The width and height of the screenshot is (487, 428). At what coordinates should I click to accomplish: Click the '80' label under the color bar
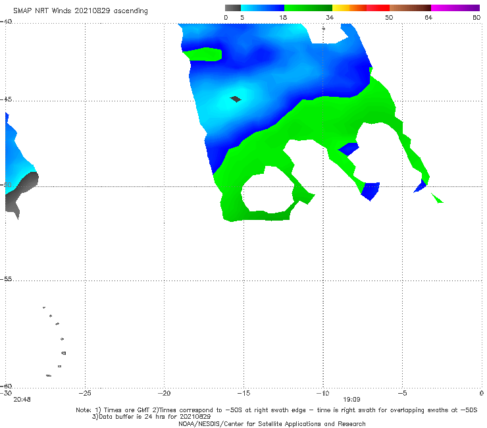[x=476, y=17]
